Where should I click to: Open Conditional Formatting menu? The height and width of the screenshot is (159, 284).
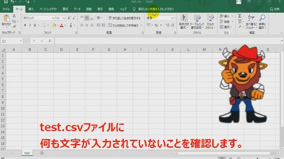tap(184, 22)
